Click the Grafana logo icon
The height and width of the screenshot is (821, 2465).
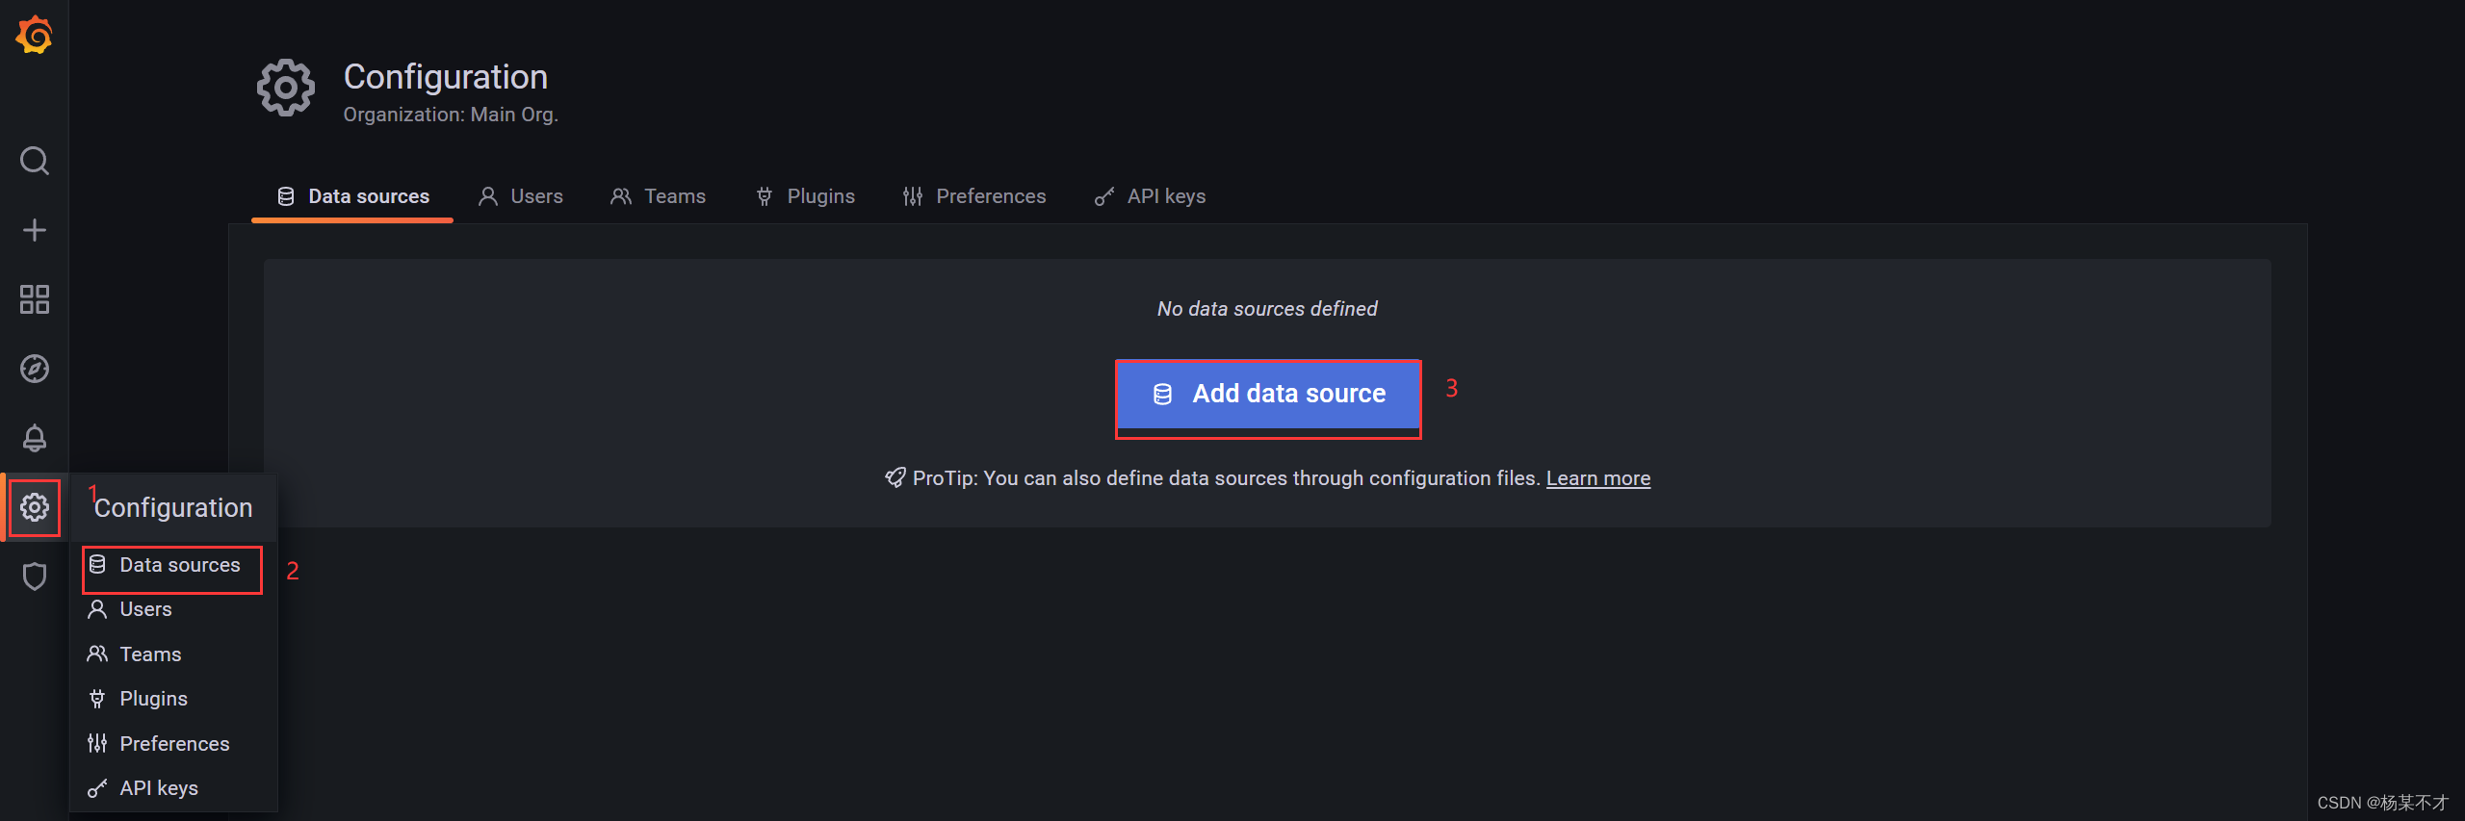[35, 35]
